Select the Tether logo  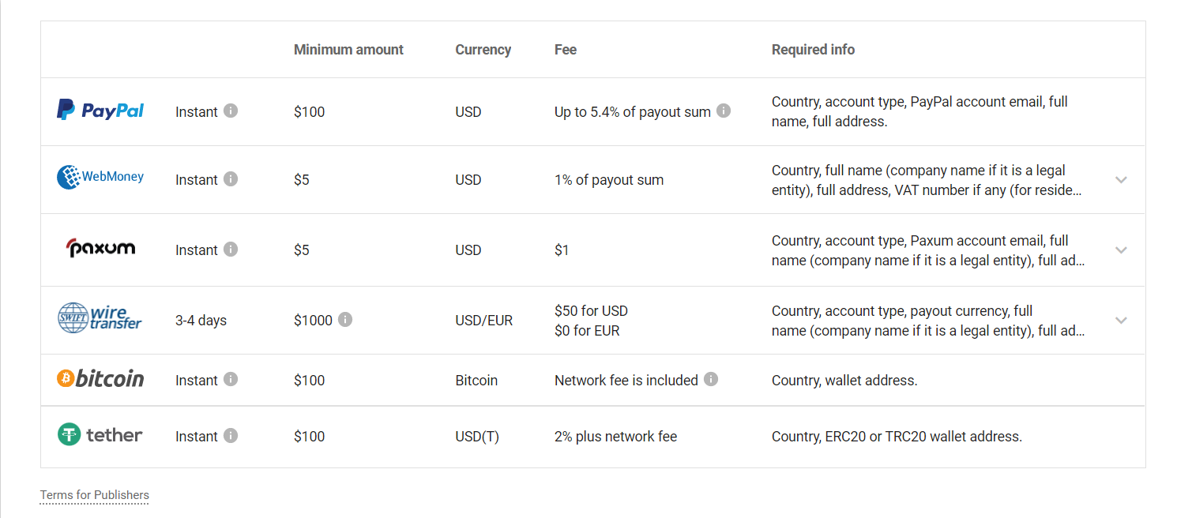[x=100, y=434]
